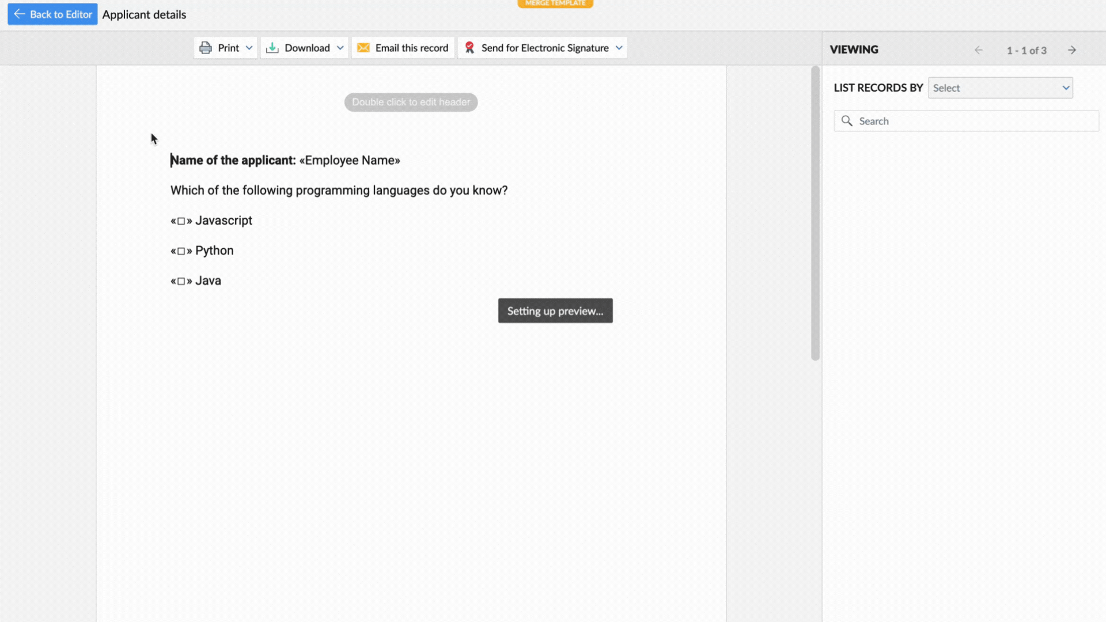Expand the Download options dropdown arrow
1106x622 pixels.
tap(340, 48)
